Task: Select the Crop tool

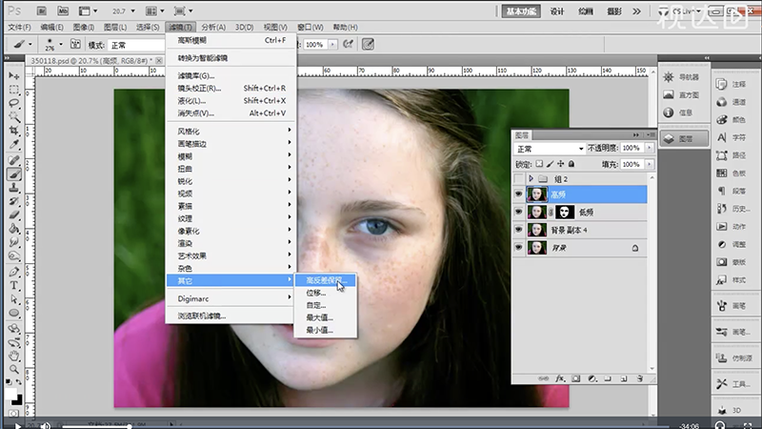Action: pos(14,131)
